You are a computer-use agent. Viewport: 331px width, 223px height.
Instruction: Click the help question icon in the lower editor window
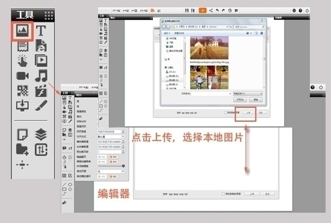coord(312,87)
